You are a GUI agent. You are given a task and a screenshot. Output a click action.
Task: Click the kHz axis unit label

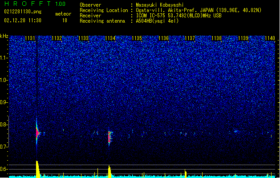pos(4,36)
